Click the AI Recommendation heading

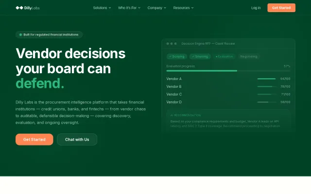pyautogui.click(x=186, y=115)
